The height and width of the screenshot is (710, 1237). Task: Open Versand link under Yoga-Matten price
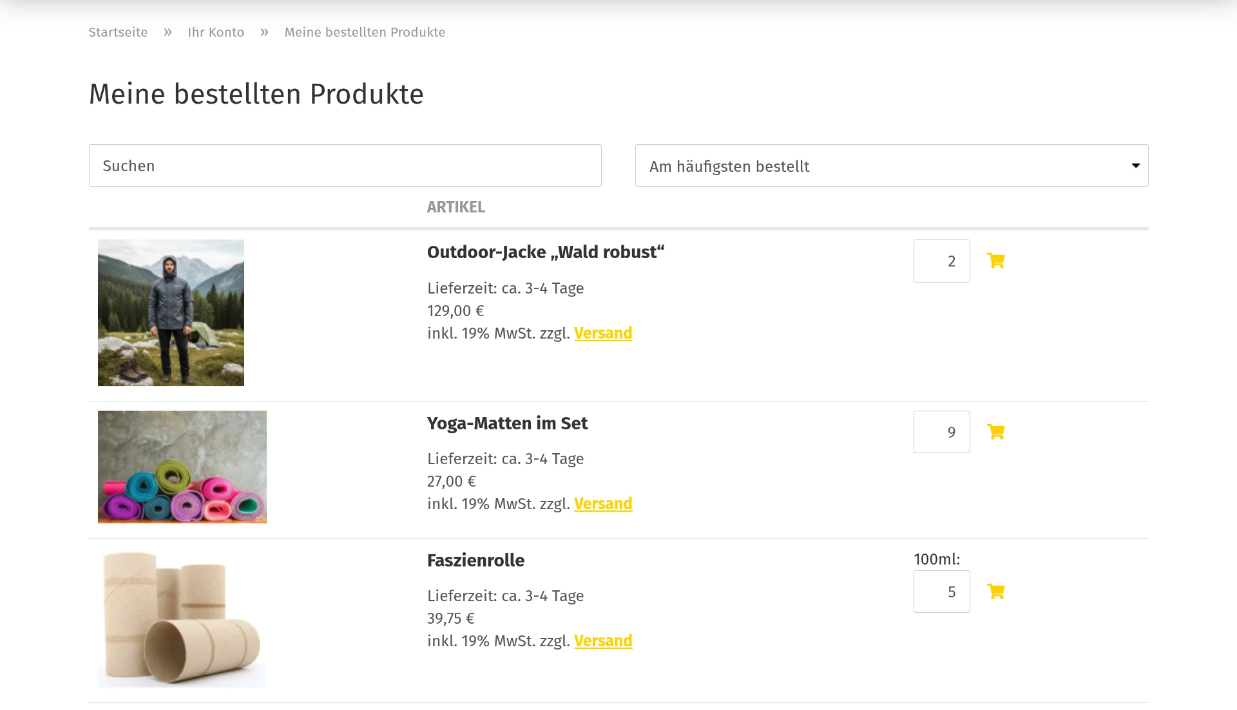coord(603,504)
